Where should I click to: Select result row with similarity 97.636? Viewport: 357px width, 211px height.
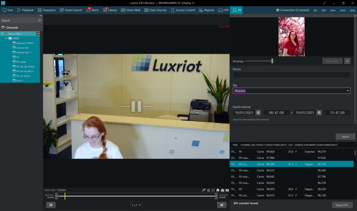click(x=291, y=158)
